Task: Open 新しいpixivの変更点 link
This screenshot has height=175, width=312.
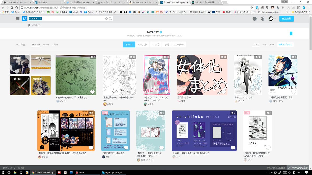Action: (276, 168)
